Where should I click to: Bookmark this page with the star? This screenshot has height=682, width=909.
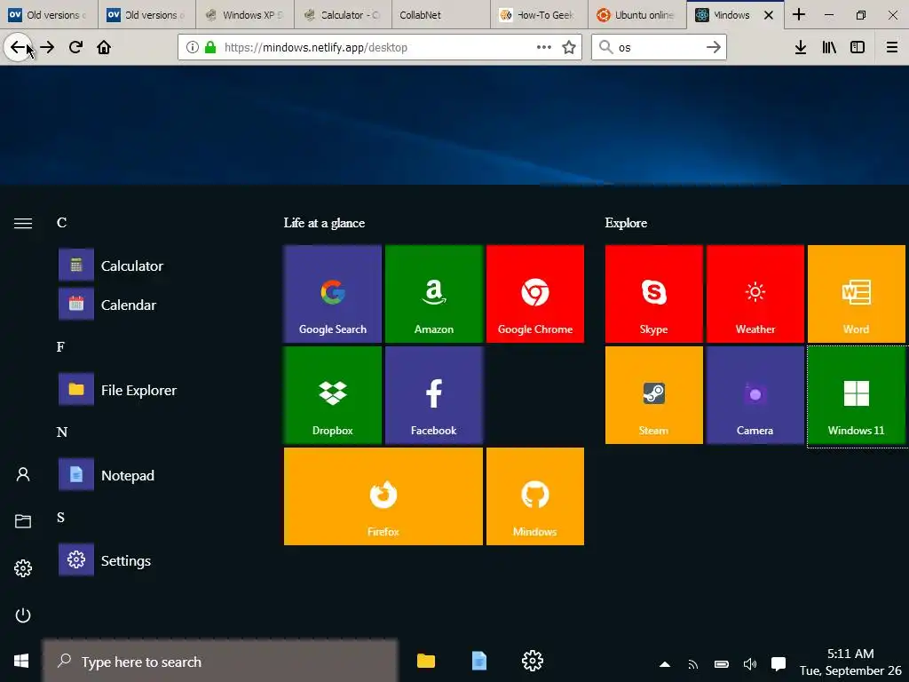click(569, 47)
